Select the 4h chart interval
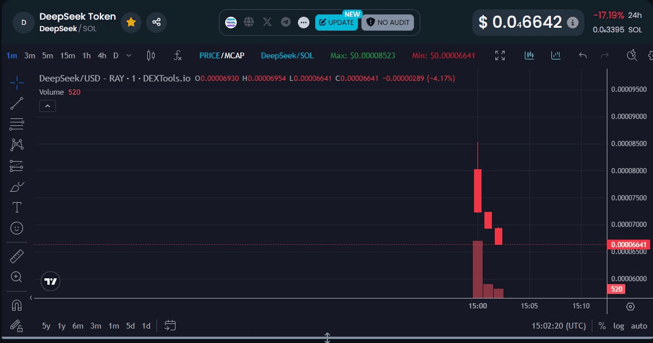 coord(102,55)
